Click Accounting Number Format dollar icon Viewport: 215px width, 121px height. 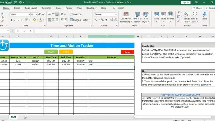click(x=96, y=20)
